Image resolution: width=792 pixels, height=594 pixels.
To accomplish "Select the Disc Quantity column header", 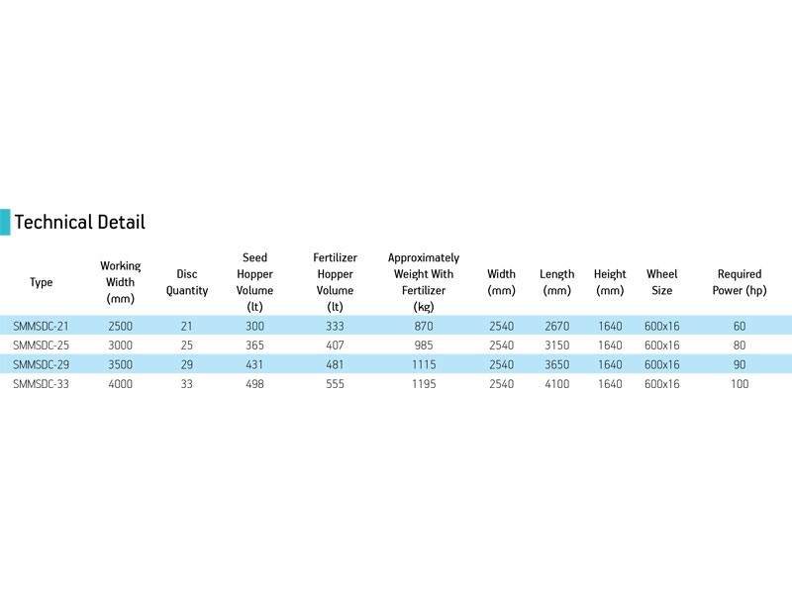I will (x=187, y=282).
